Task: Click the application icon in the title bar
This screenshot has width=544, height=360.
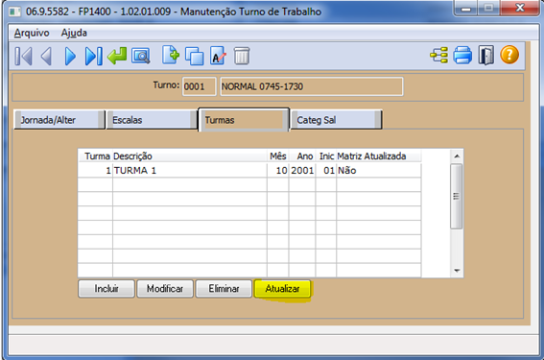Action: [15, 12]
